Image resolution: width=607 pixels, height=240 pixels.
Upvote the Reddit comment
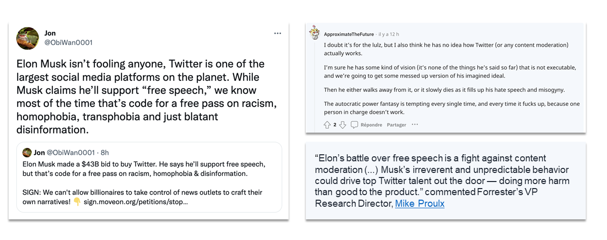point(327,125)
